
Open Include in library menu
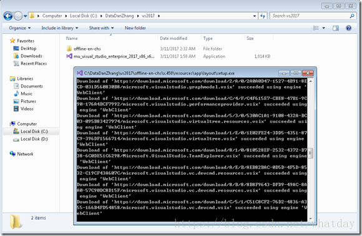click(x=59, y=28)
